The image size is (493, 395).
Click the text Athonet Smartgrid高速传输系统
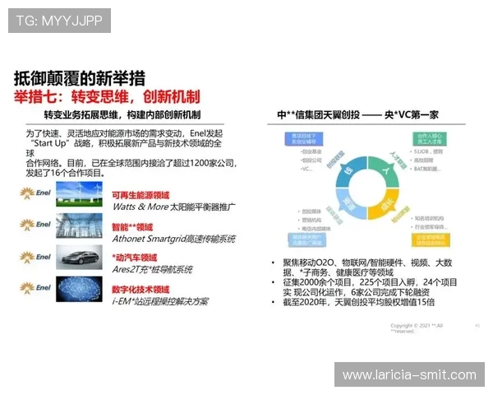coord(174,239)
